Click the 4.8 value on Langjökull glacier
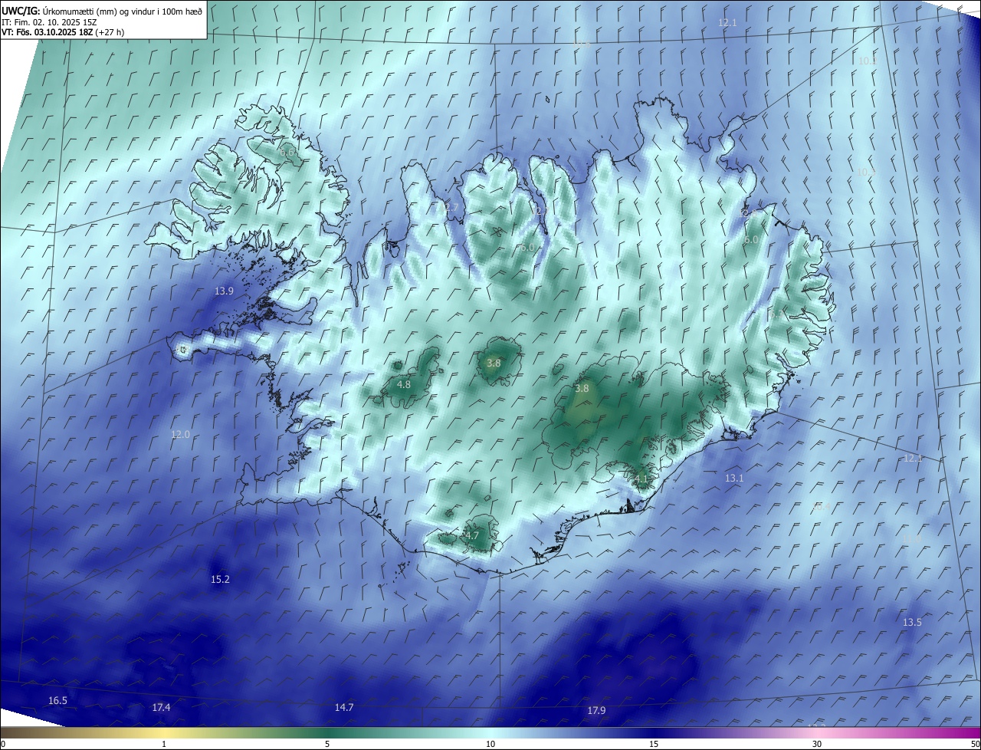The height and width of the screenshot is (750, 981). 404,384
